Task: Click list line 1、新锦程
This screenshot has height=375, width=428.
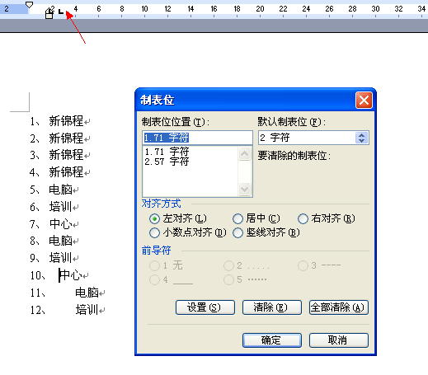Action: coord(60,121)
